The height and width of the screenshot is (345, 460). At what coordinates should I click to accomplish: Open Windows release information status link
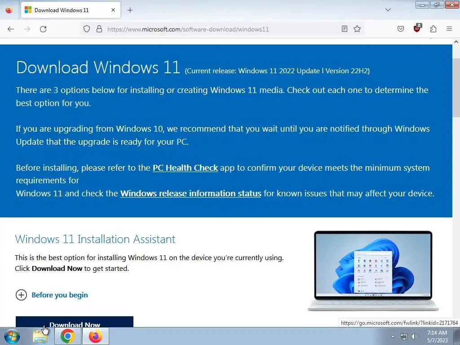(x=190, y=193)
